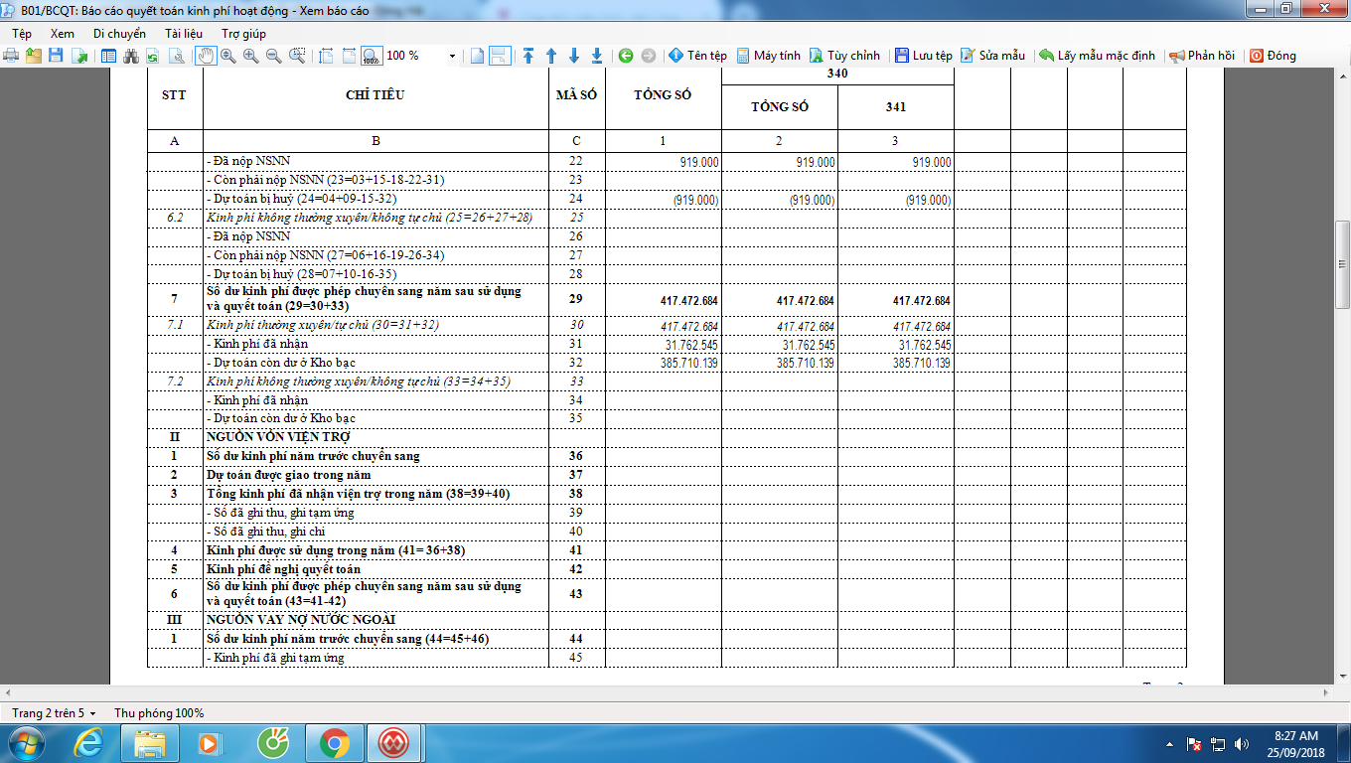Click the Zoom in icon
The width and height of the screenshot is (1351, 763).
click(250, 56)
